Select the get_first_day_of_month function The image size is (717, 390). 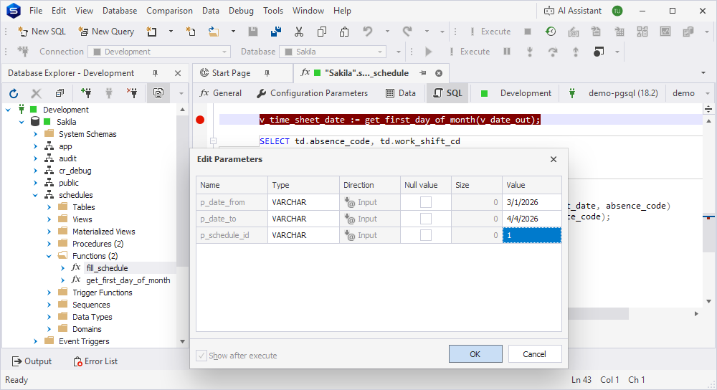click(x=128, y=280)
